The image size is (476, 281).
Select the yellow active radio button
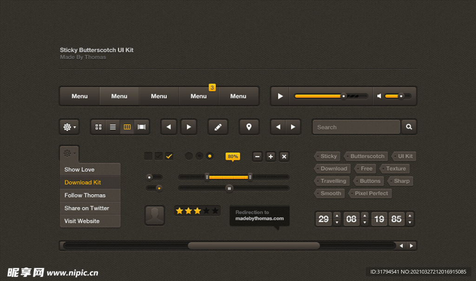[210, 156]
